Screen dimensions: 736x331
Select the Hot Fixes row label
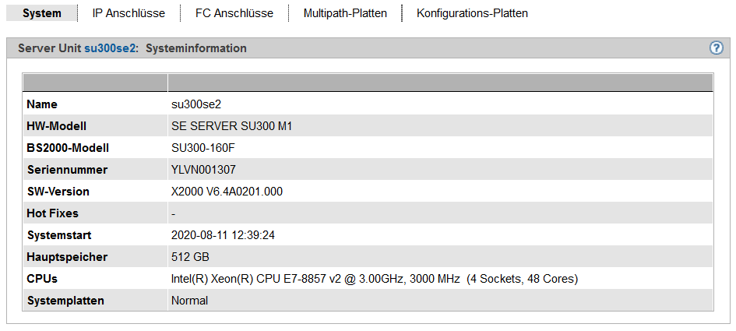coord(52,213)
